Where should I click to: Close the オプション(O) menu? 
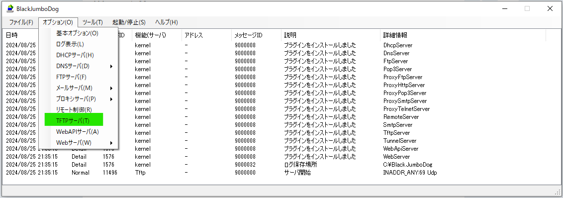(x=58, y=22)
